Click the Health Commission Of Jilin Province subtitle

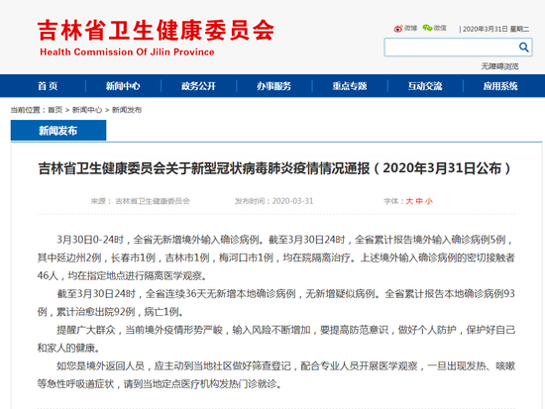point(127,52)
